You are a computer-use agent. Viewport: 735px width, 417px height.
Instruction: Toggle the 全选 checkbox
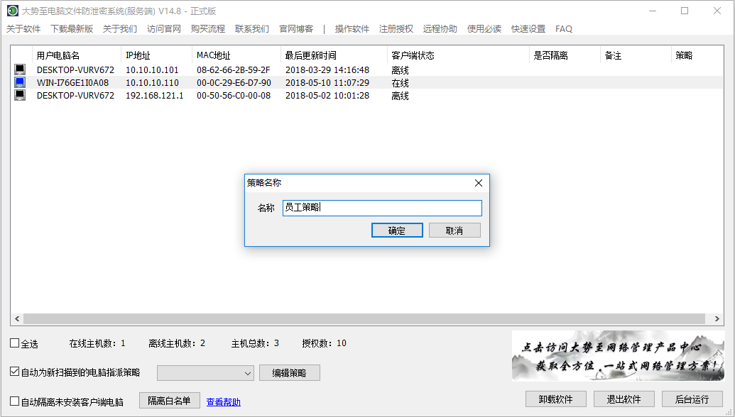coord(15,344)
